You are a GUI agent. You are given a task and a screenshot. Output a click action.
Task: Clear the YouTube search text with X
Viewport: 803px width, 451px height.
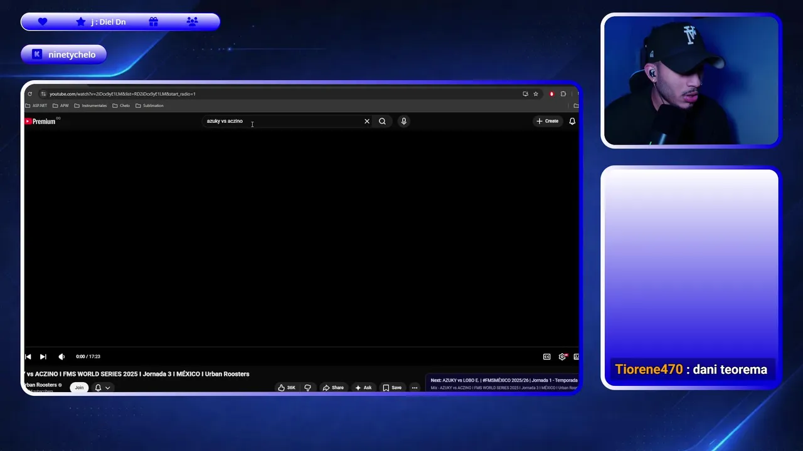(367, 122)
